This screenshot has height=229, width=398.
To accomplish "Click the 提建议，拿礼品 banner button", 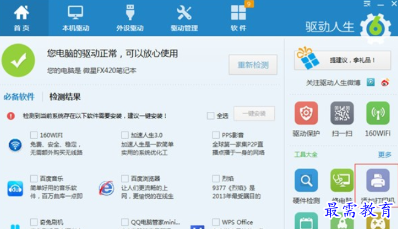I will coord(342,60).
